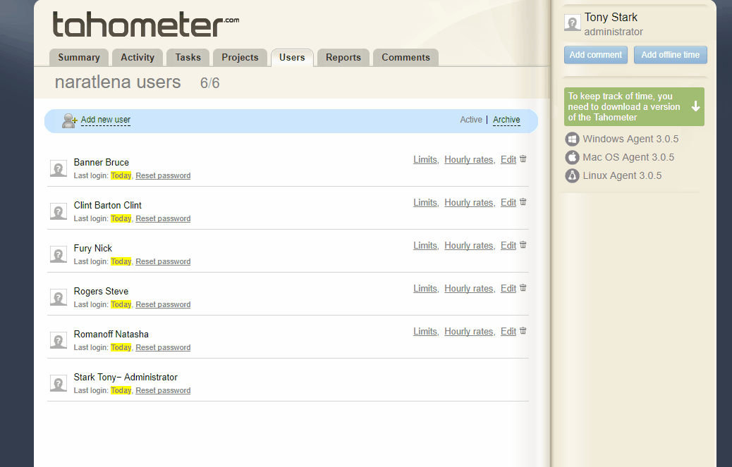Screen dimensions: 732x467
Task: Edit user Romanoff Natasha
Action: point(508,331)
